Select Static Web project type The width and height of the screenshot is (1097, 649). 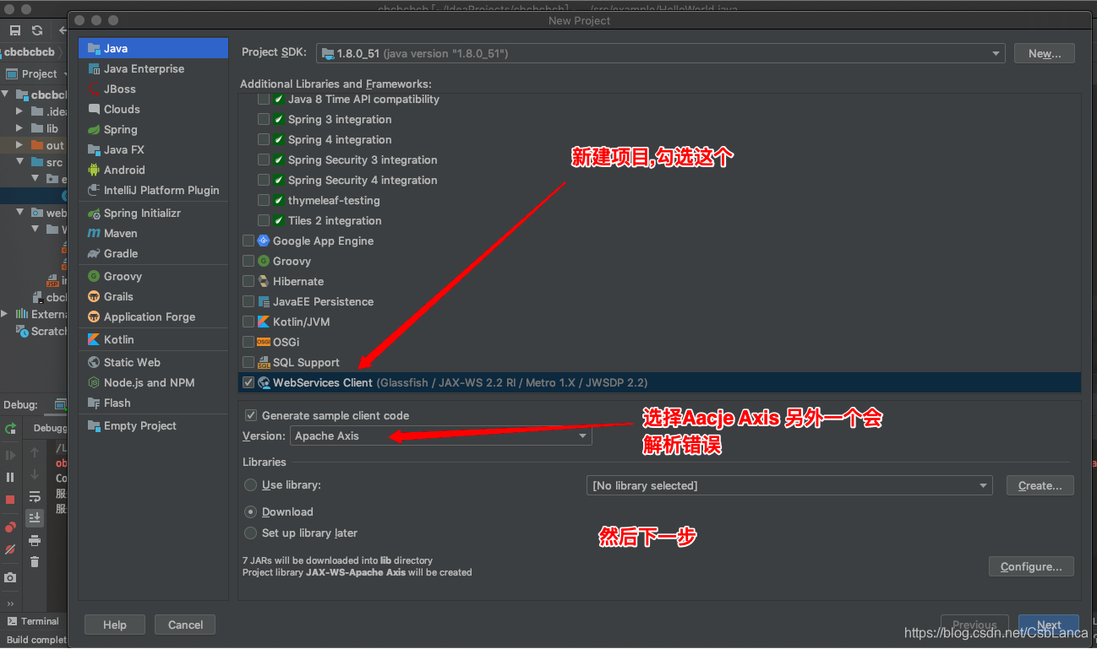[x=153, y=362]
